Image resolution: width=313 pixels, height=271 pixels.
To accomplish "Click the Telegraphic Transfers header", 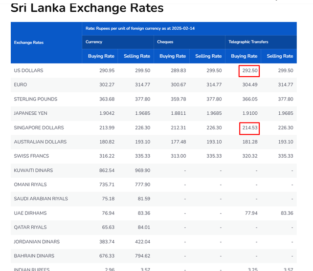I will click(x=248, y=42).
